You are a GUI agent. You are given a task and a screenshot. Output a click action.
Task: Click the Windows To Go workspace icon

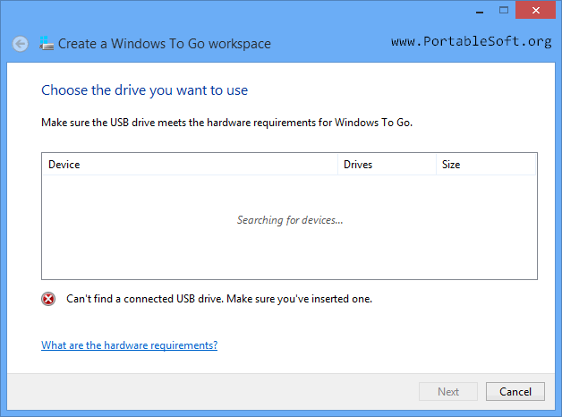pyautogui.click(x=47, y=43)
